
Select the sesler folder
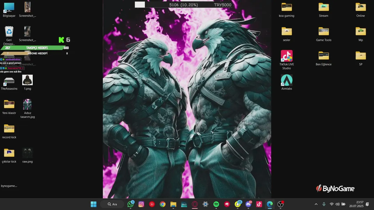287,34
